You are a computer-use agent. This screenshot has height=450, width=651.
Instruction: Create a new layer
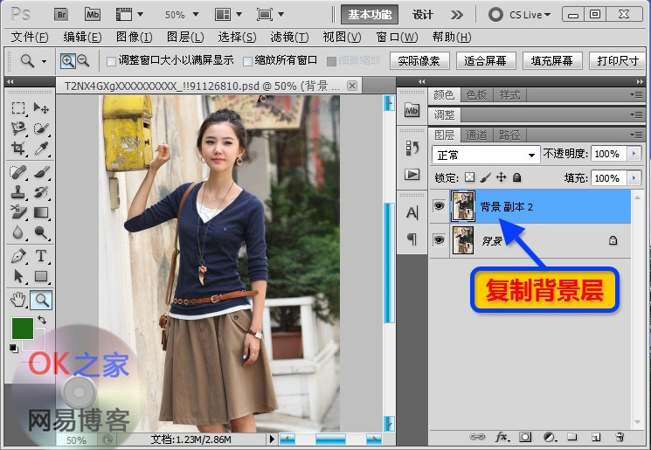(x=595, y=437)
